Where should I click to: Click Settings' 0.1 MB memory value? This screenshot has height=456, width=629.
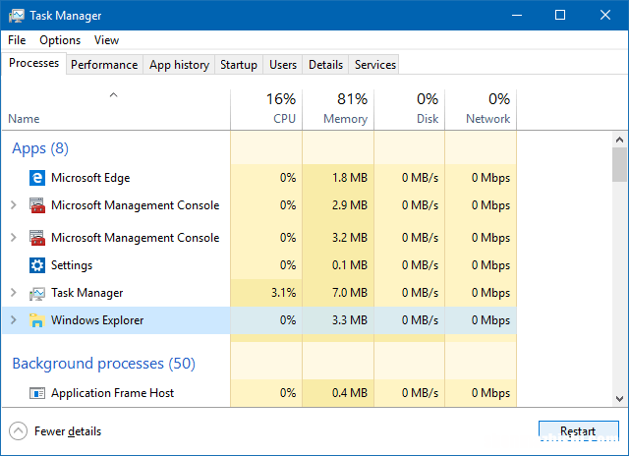[350, 265]
